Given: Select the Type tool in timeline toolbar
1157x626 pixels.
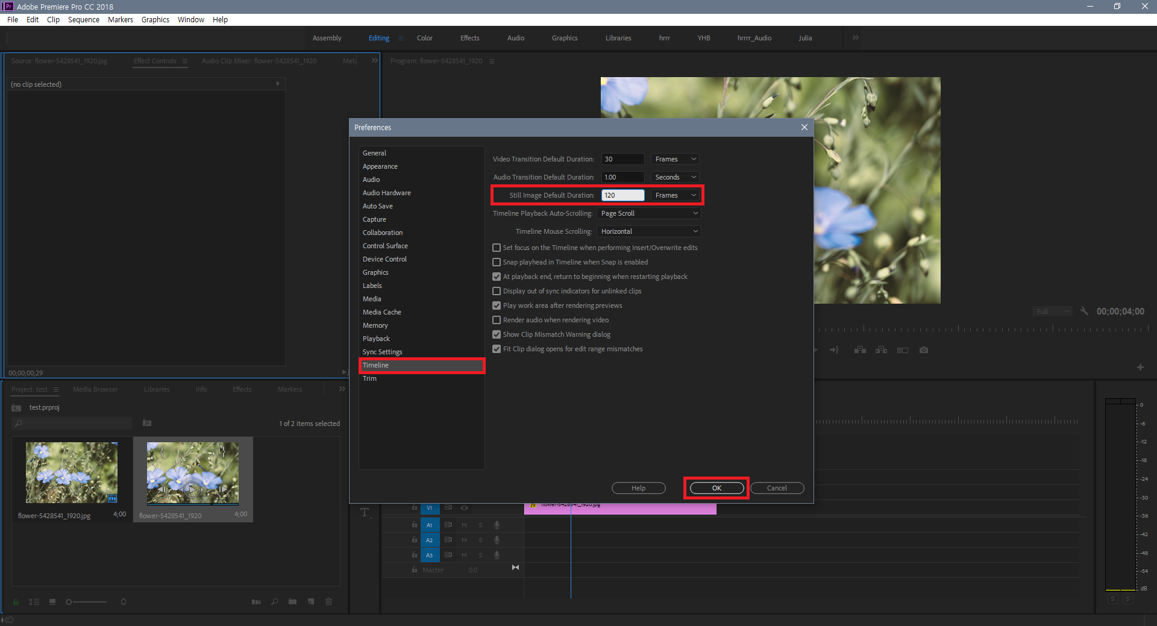Looking at the screenshot, I should pyautogui.click(x=365, y=513).
